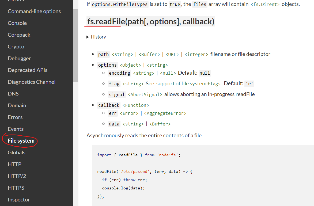Open the Buffer type link for path
This screenshot has width=314, height=206.
pyautogui.click(x=149, y=55)
